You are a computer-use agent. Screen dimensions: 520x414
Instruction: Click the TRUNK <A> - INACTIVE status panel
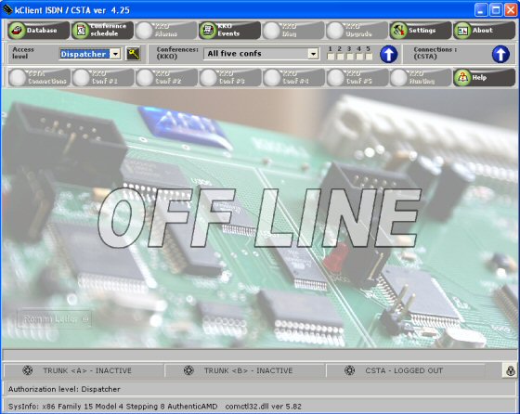(x=84, y=370)
